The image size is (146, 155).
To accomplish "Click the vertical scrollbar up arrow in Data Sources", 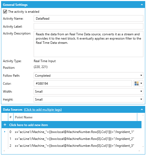I will click(x=143, y=115).
